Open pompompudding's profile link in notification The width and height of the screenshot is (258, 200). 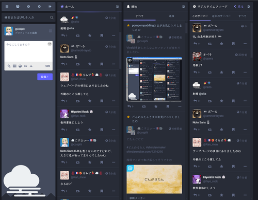click(142, 25)
